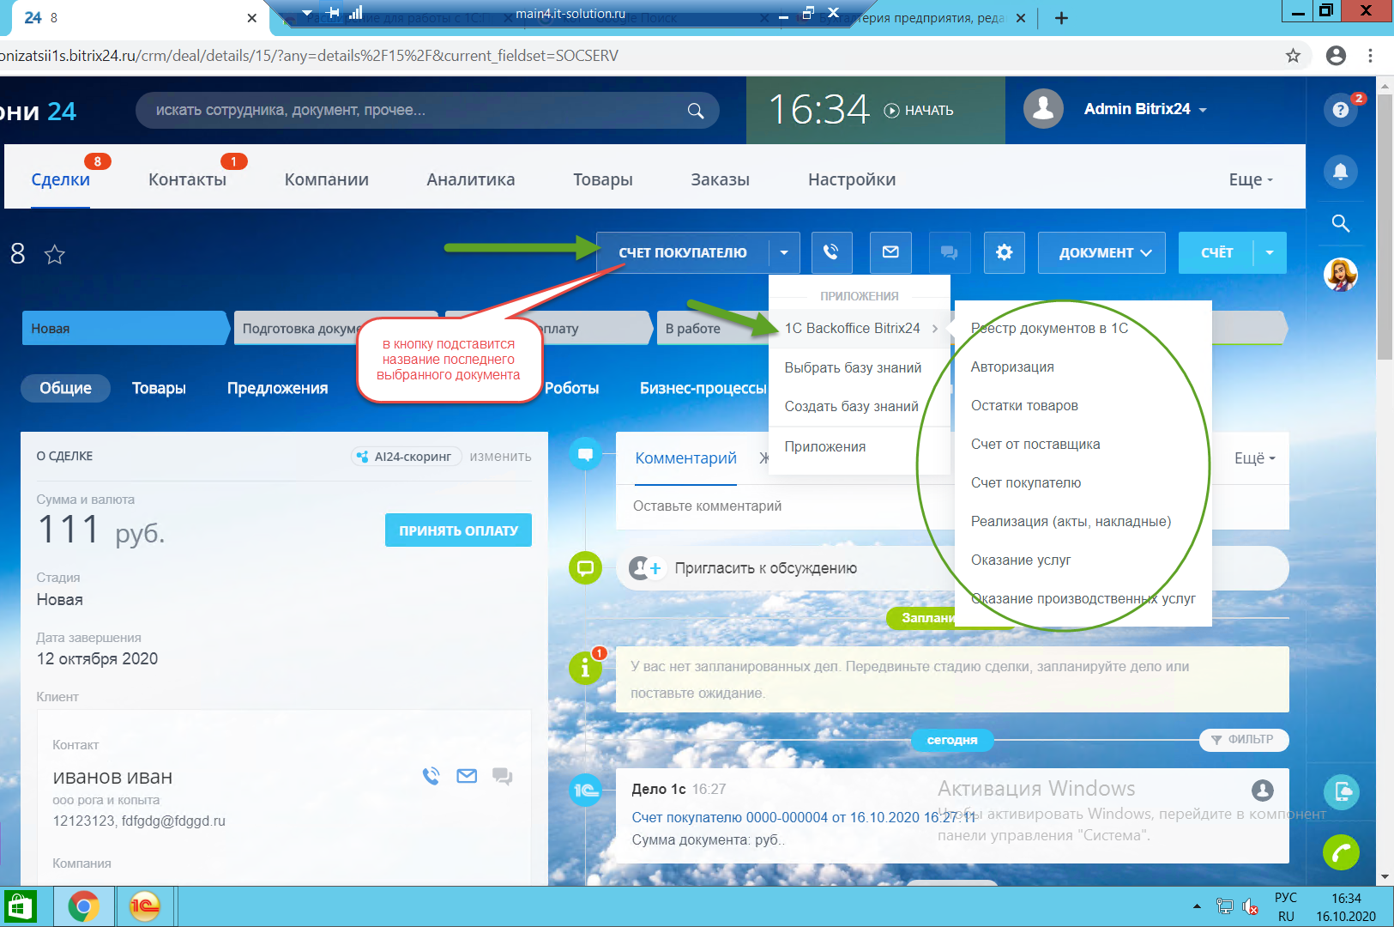1394x927 pixels.
Task: Click Создать базу знаний
Action: [x=851, y=406]
